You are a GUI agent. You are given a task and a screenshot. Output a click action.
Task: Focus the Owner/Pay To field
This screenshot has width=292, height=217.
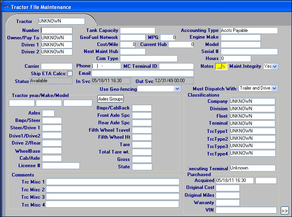[x=56, y=38]
